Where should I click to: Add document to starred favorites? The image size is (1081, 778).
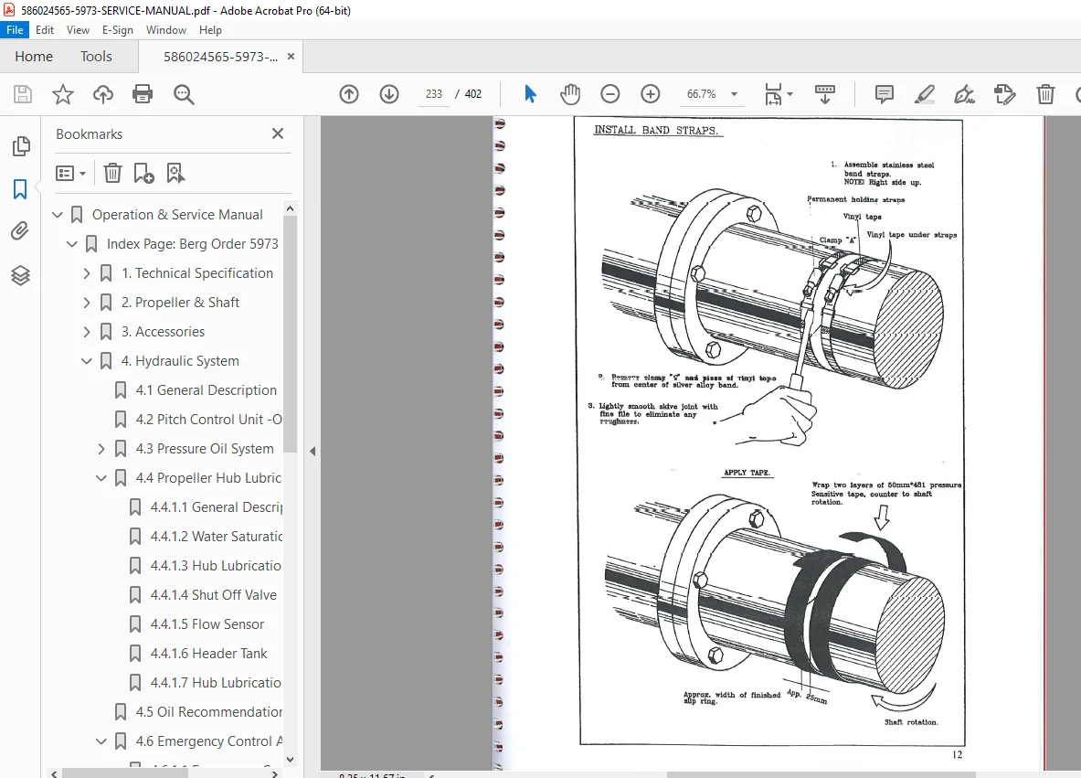click(63, 94)
